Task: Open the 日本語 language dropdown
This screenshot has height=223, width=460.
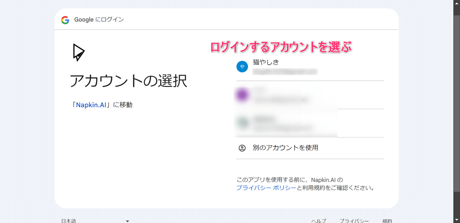Action: pos(95,221)
